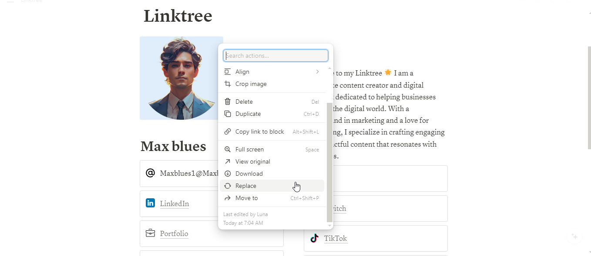Click the Duplicate icon
Screen dimensions: 591x256
coord(227,114)
